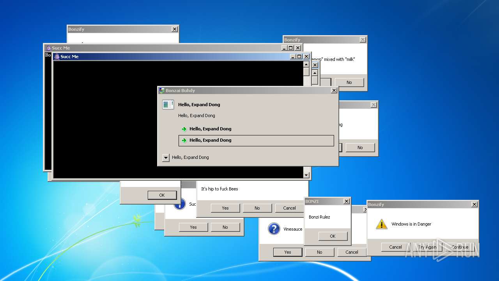The width and height of the screenshot is (499, 281).
Task: Click the main instruction icon in Bonzai Buhdy
Action: [168, 105]
